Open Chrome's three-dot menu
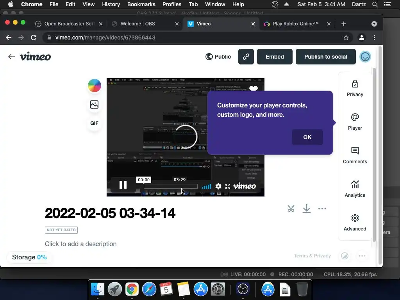 click(x=374, y=37)
